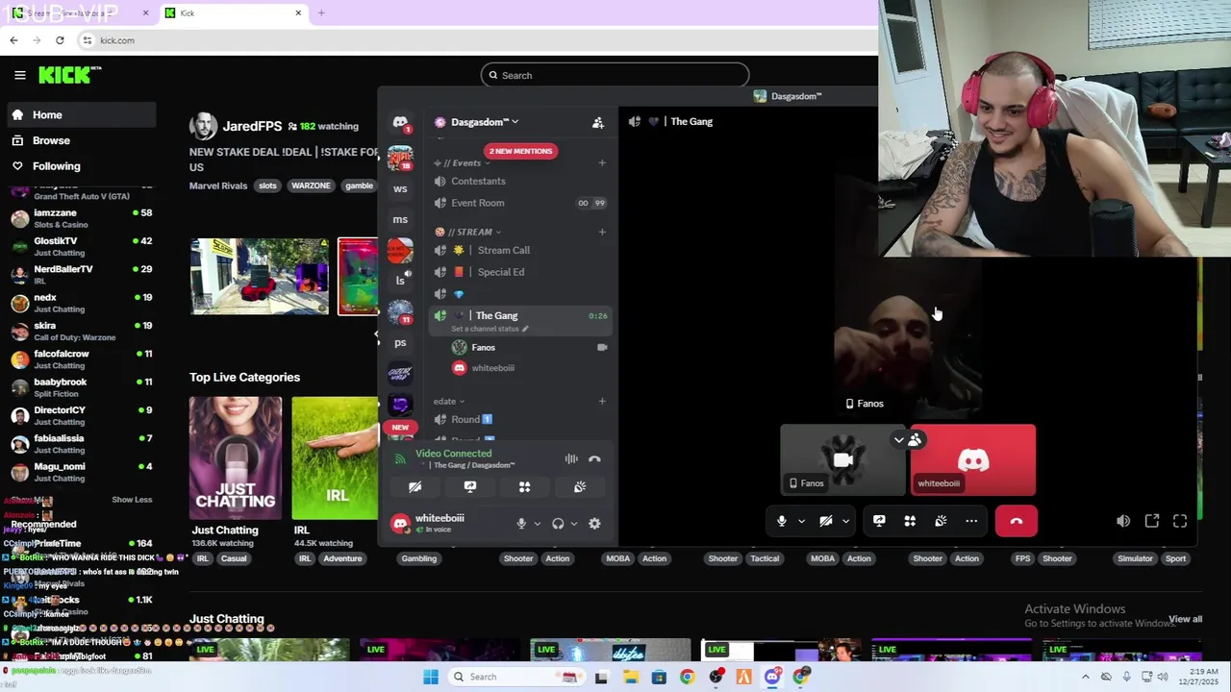This screenshot has width=1231, height=692.
Task: Focus the Kick search box
Action: tap(615, 75)
